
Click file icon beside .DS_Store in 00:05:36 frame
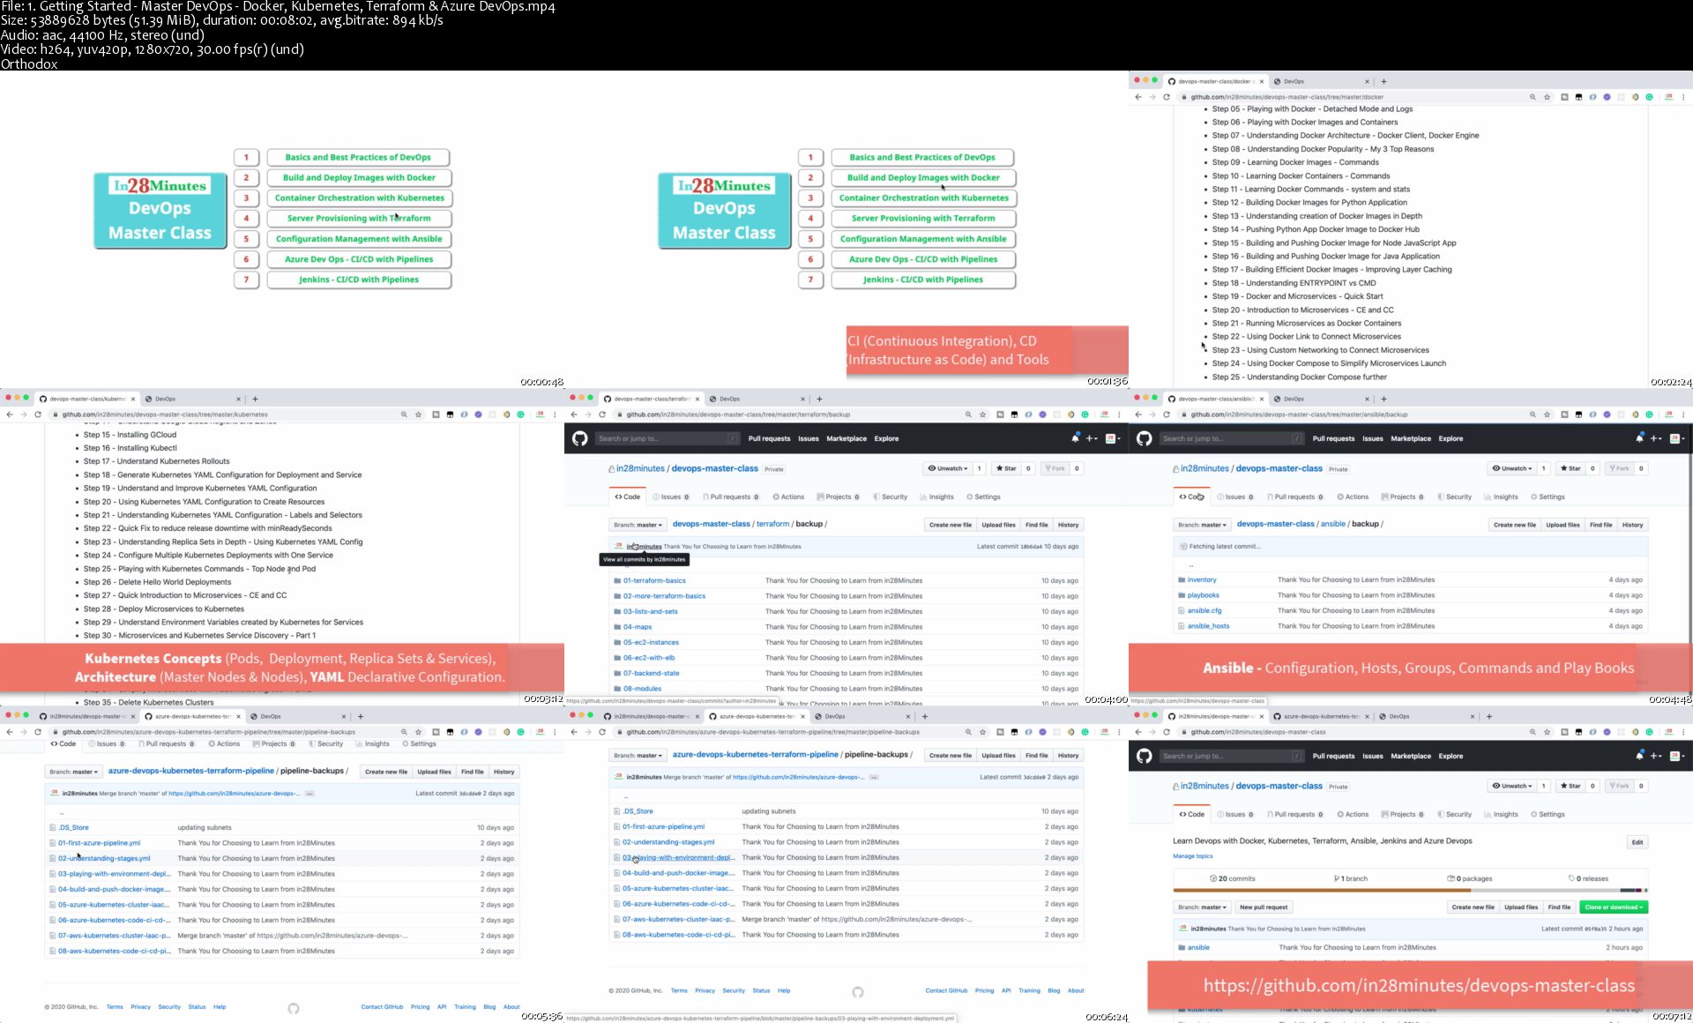53,827
